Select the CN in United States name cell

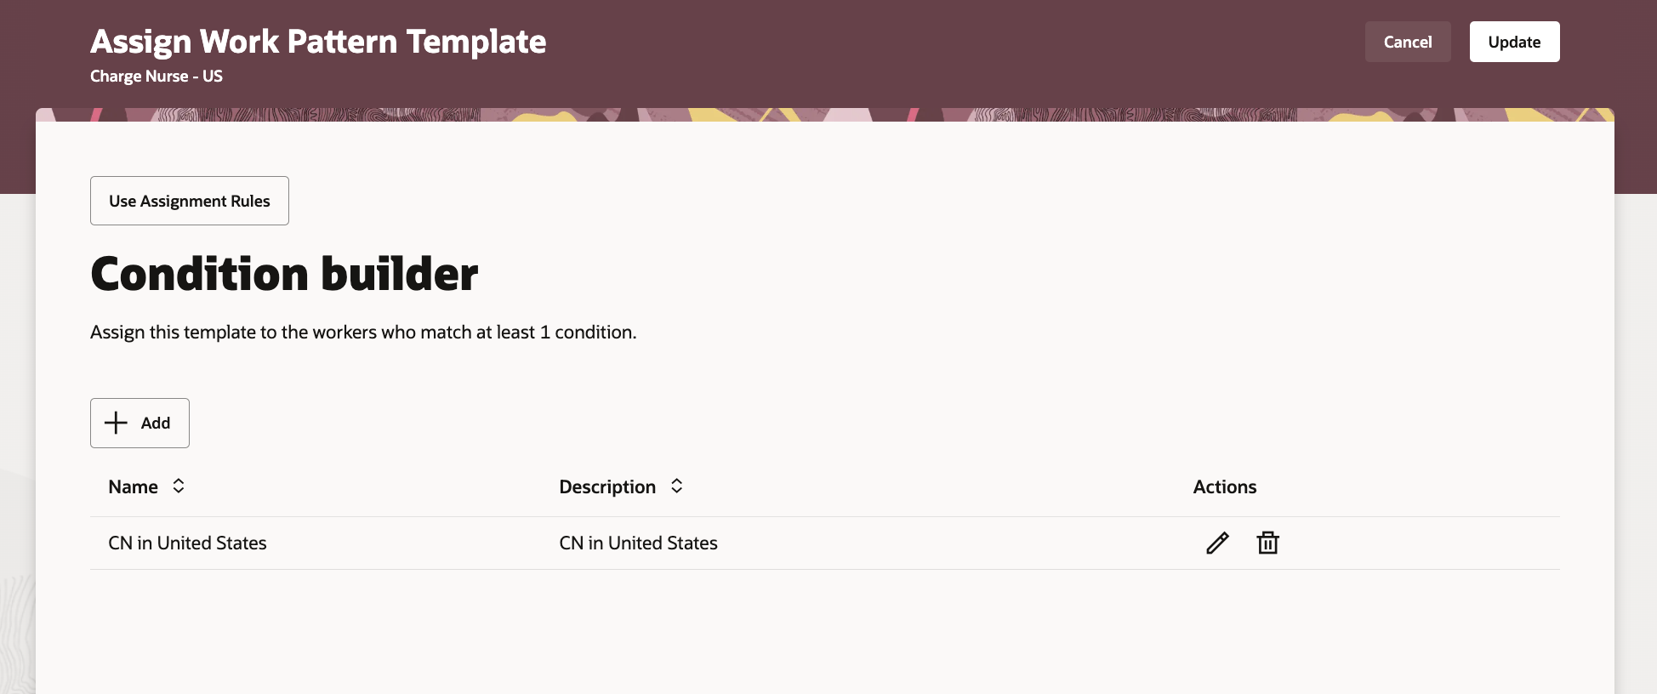(x=187, y=543)
